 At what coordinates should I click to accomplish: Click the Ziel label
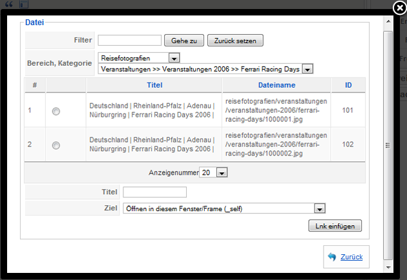[x=110, y=208]
